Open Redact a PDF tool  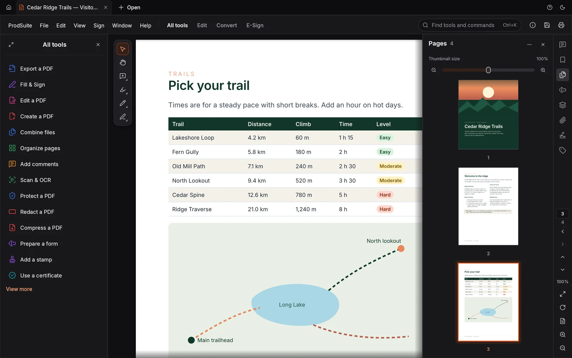(x=54, y=212)
